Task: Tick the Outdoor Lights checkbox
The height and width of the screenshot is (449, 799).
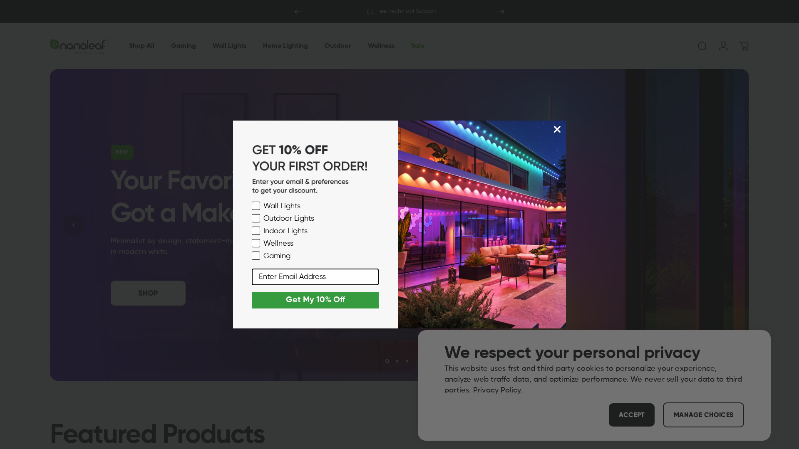Action: coord(256,219)
